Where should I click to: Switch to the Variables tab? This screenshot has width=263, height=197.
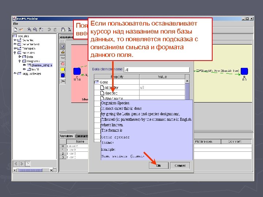point(66,136)
